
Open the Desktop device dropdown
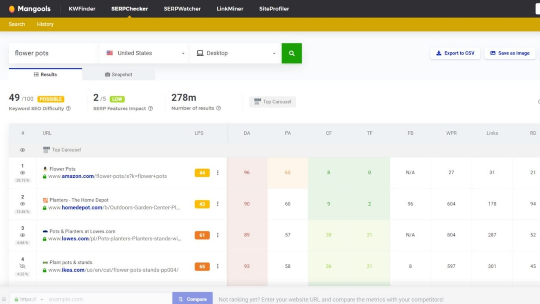[236, 53]
